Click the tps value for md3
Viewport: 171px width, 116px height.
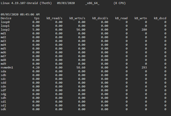coord(36,41)
